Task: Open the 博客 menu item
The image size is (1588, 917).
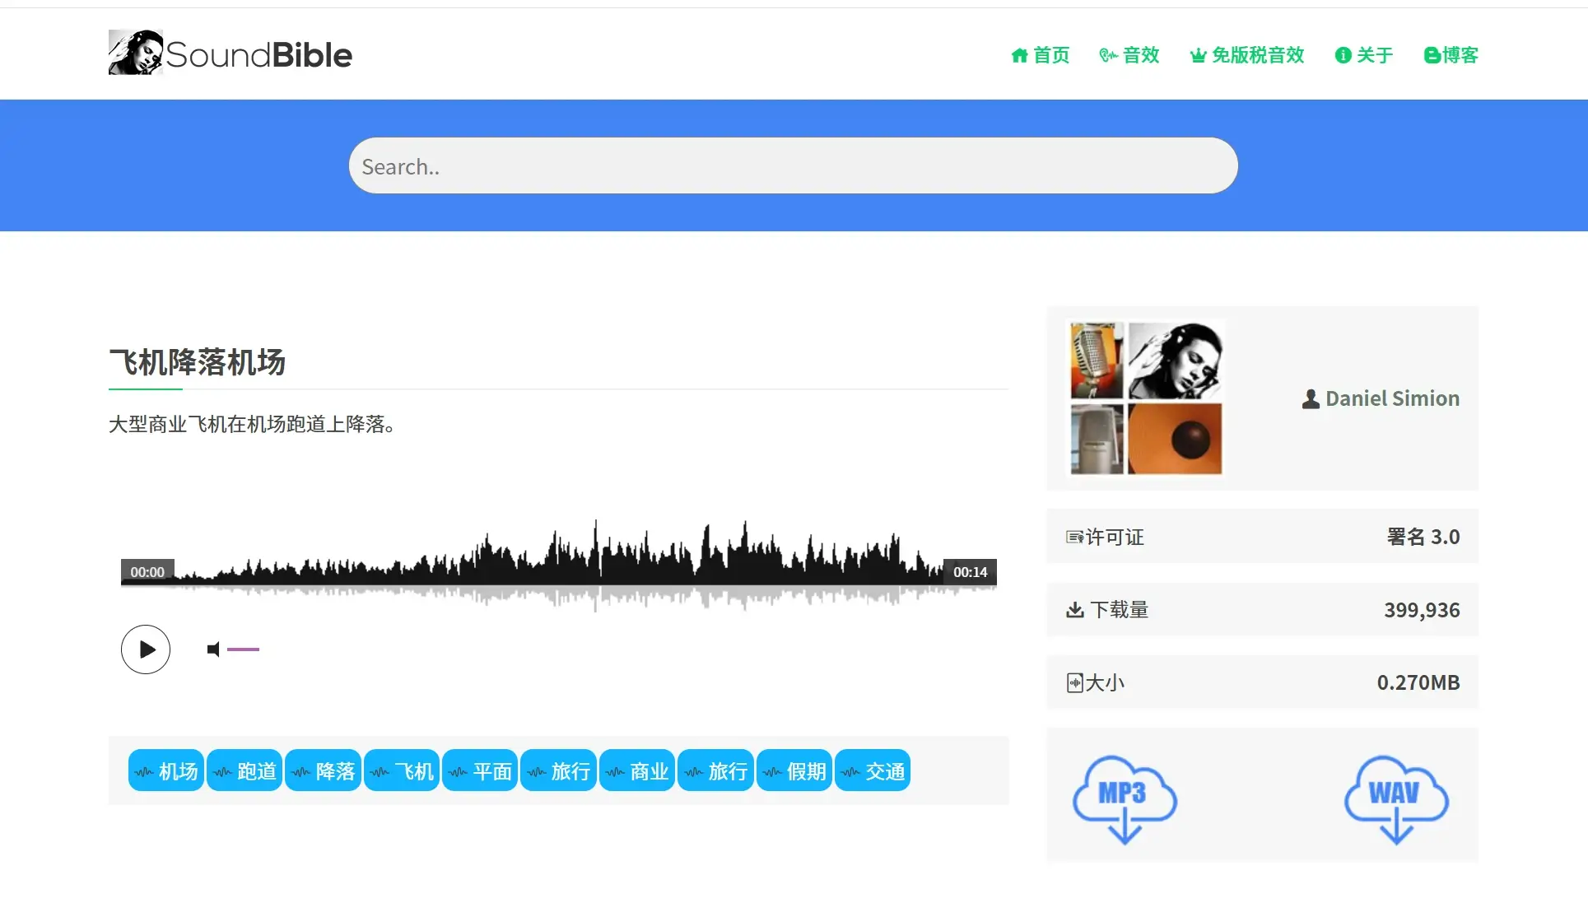Action: pos(1460,55)
